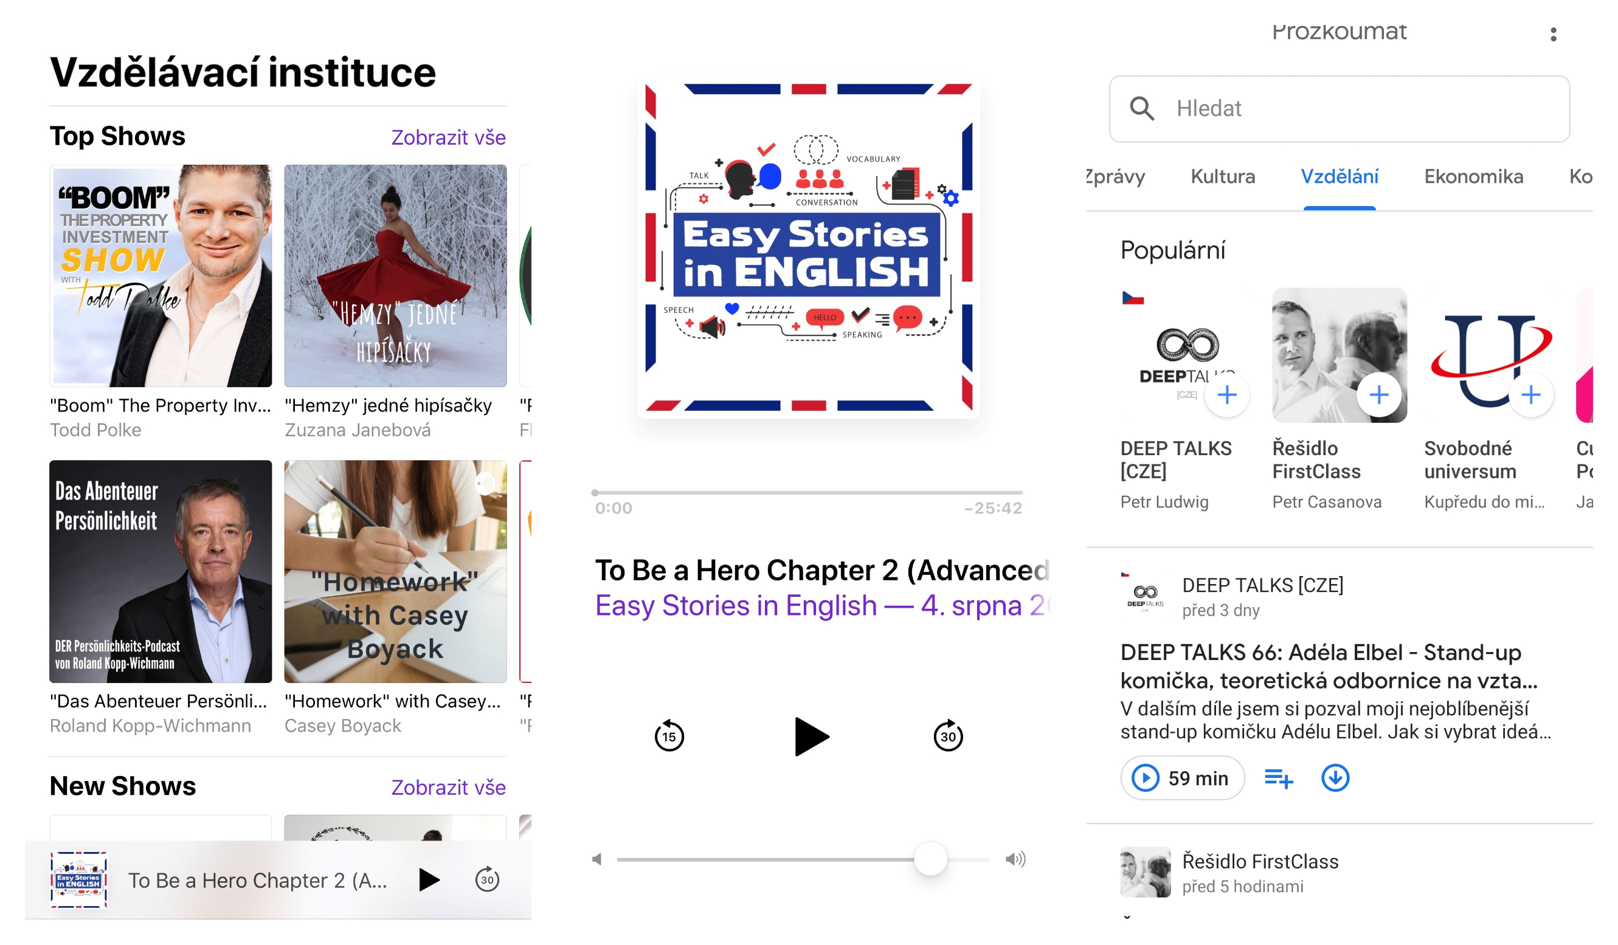The image size is (1618, 945).
Task: Open Svobodné universum popular card logo
Action: [x=1491, y=356]
